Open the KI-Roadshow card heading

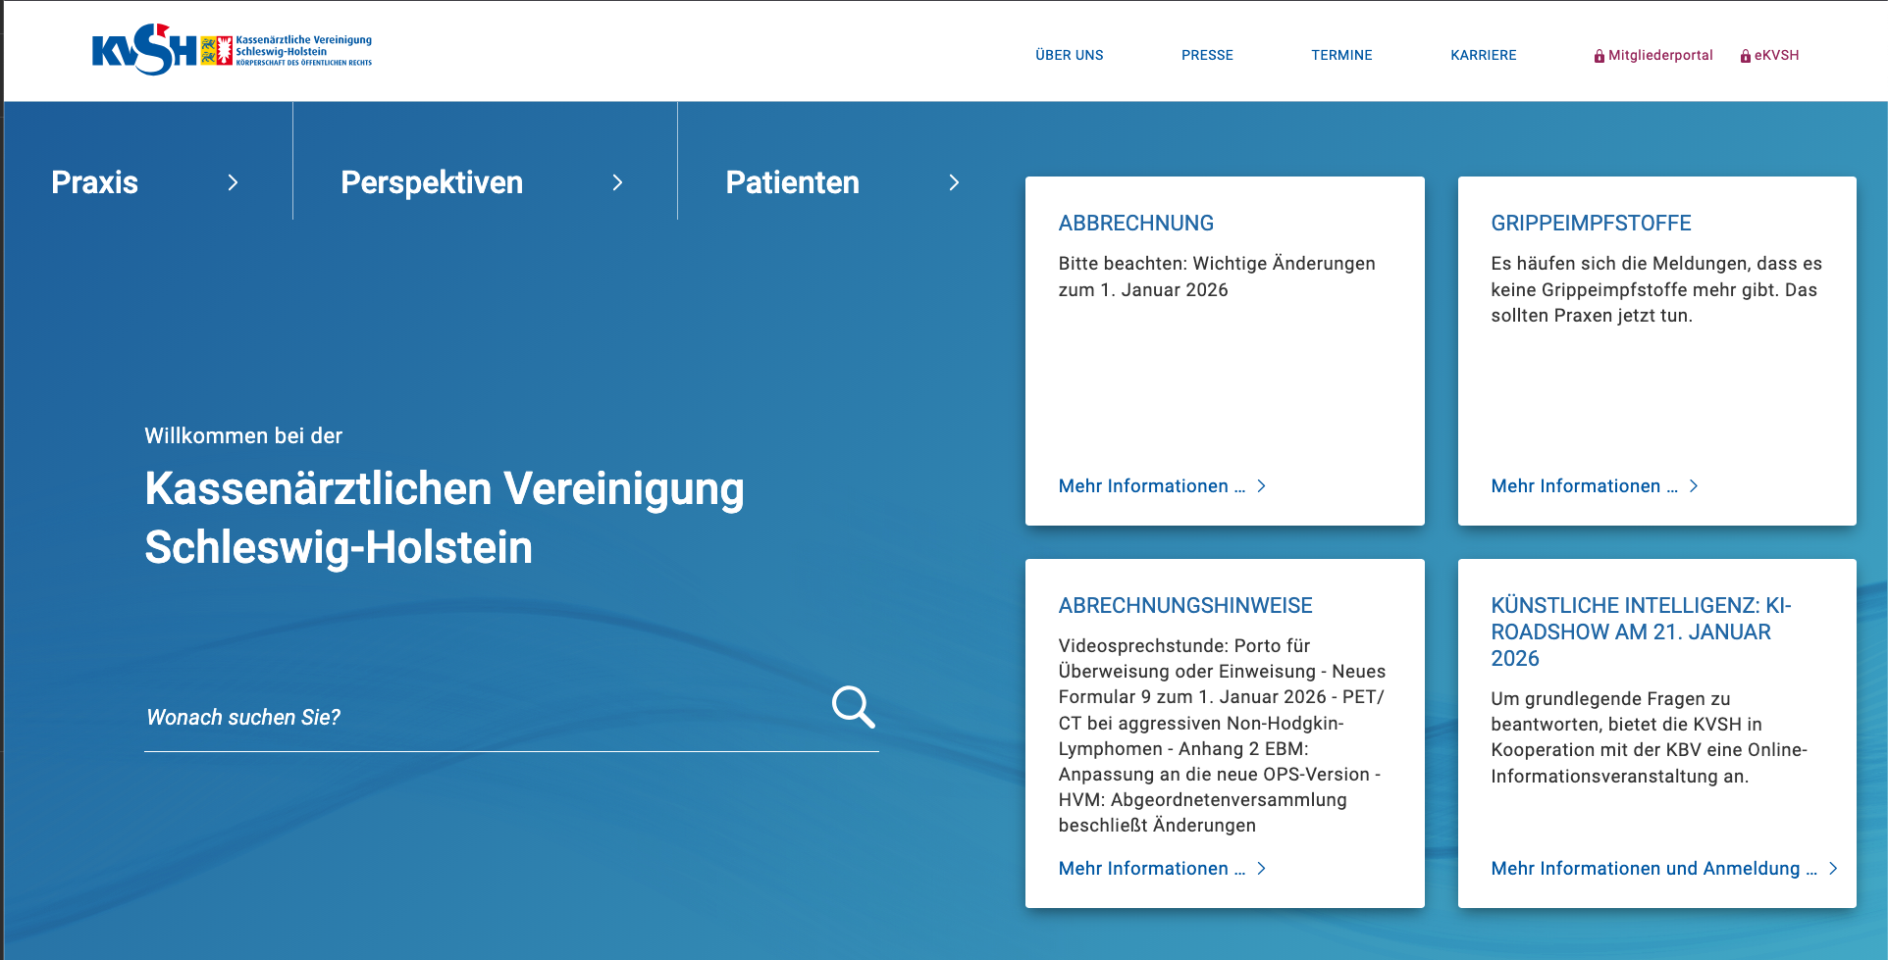[1640, 632]
